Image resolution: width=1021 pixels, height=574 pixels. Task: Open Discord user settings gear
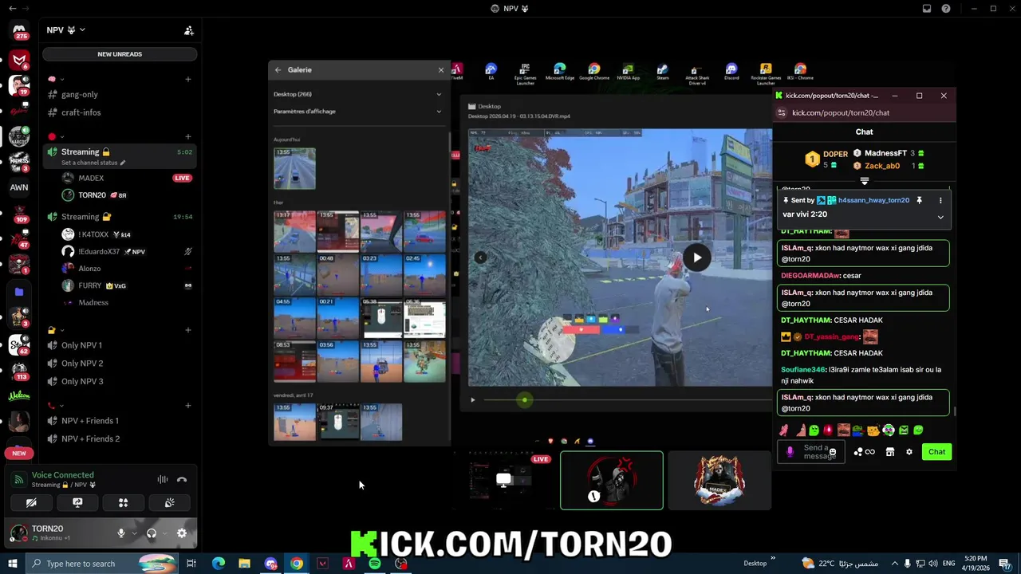click(x=182, y=533)
